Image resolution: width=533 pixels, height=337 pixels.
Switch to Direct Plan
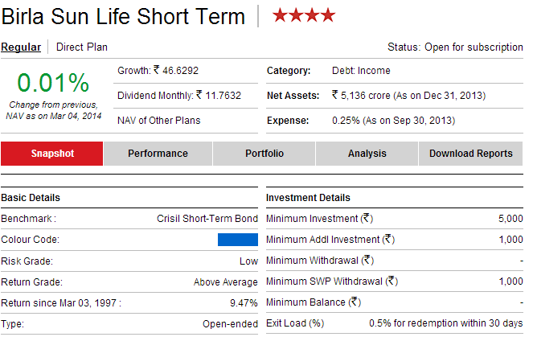click(x=81, y=47)
